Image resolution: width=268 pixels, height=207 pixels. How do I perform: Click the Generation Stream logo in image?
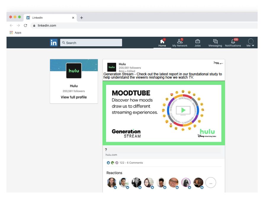point(126,133)
